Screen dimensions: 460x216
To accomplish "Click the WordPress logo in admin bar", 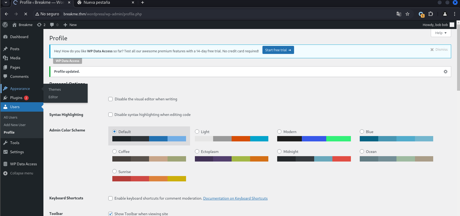I will [5, 25].
